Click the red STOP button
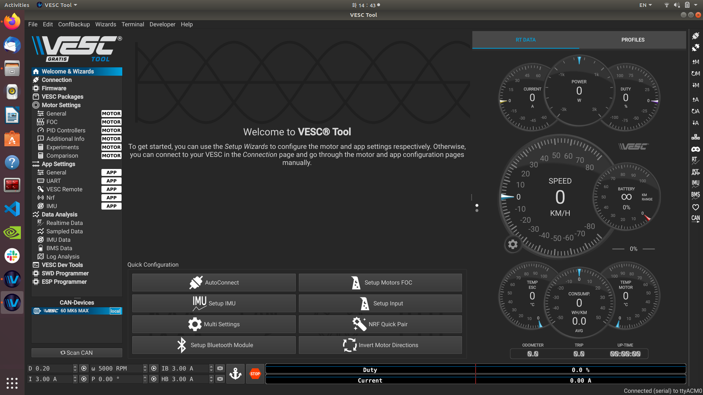 [255, 374]
